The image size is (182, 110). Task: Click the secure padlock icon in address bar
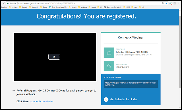pos(8,3)
